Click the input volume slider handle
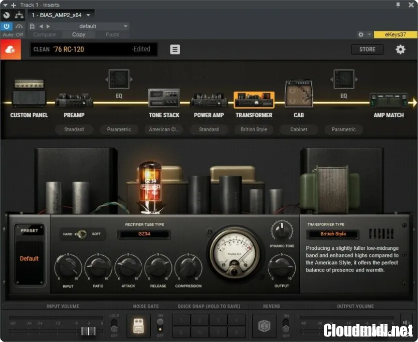Image resolution: width=418 pixels, height=342 pixels. 88,331
